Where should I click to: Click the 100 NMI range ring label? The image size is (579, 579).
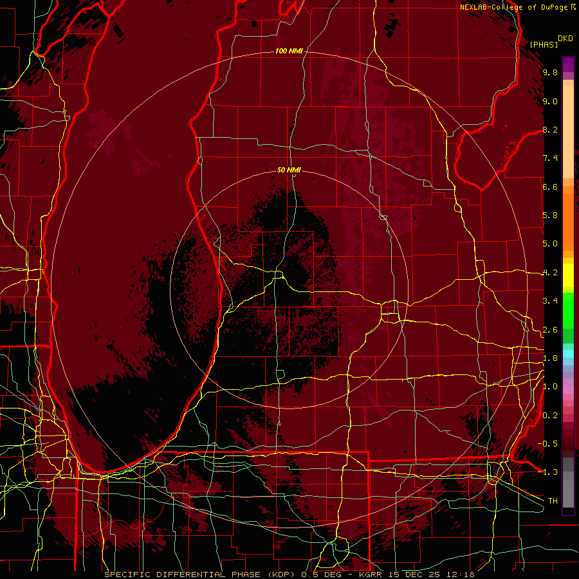289,51
